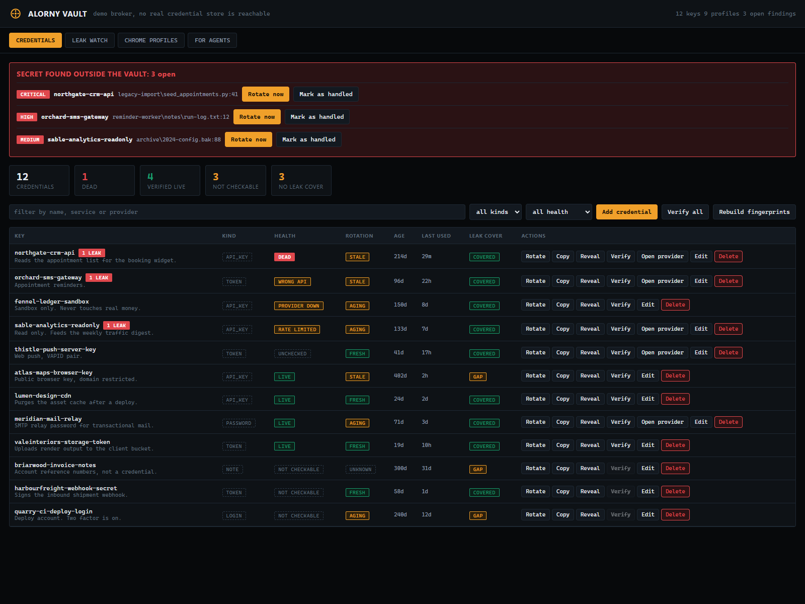The width and height of the screenshot is (805, 604).
Task: Edit the meridian-mail-relay credential
Action: (x=701, y=422)
